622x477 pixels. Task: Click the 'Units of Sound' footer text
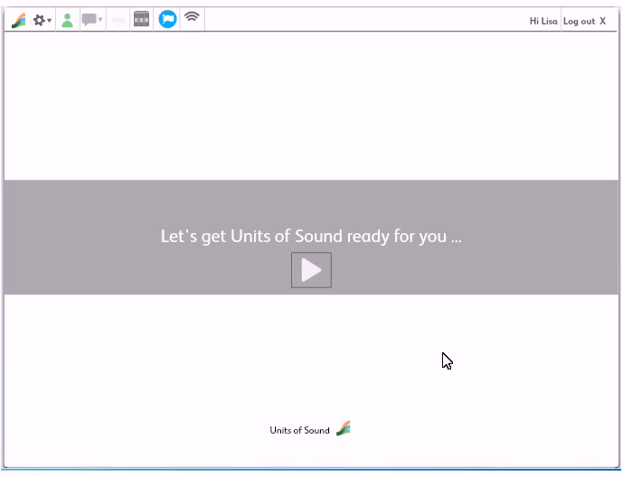click(x=299, y=430)
